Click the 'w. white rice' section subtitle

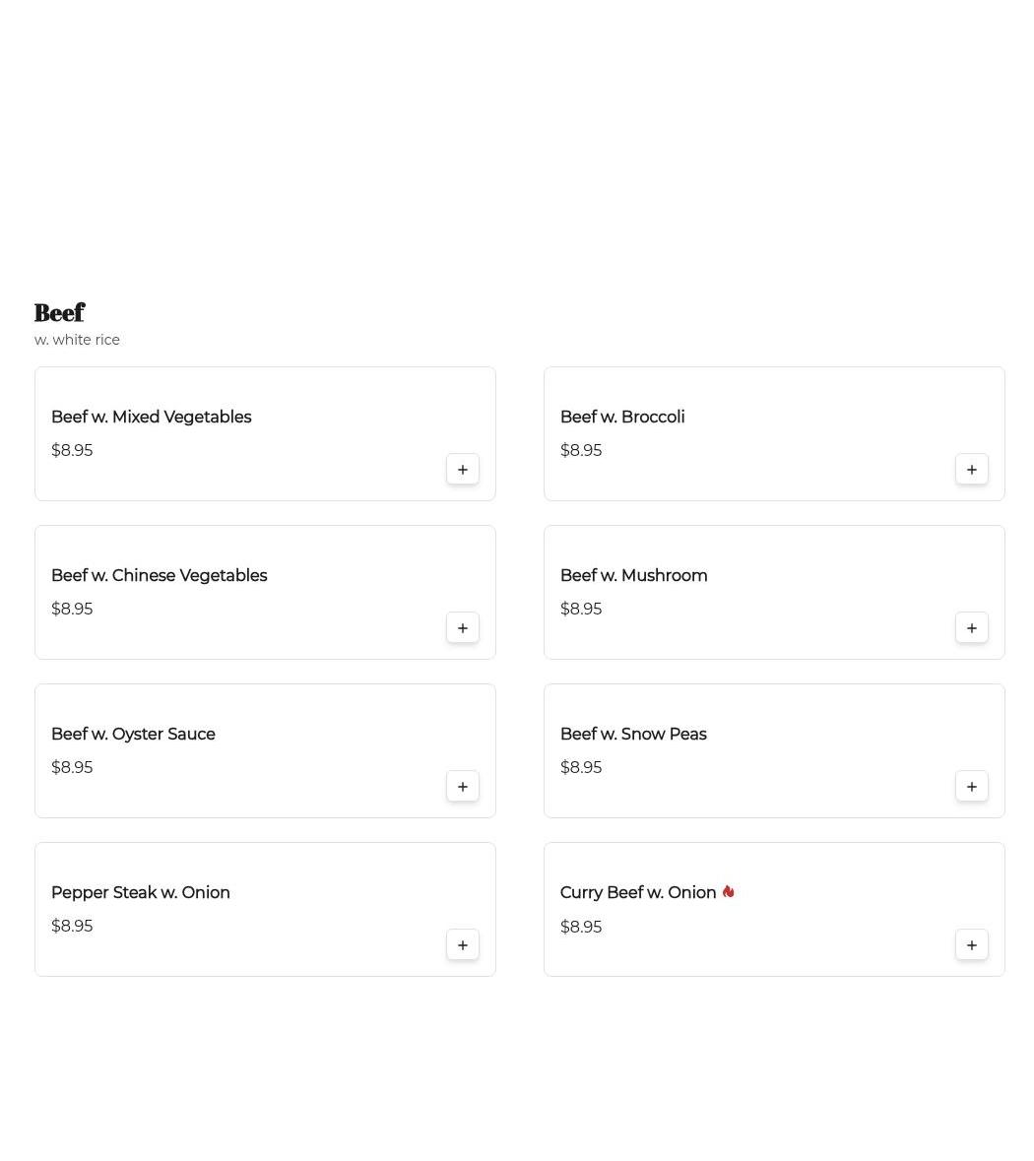click(77, 340)
